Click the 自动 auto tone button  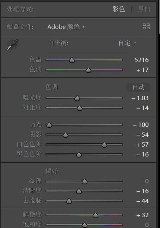[138, 87]
